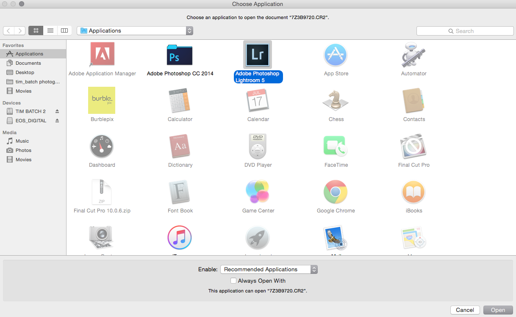
Task: Open the Applications folder path dropdown
Action: click(x=135, y=30)
